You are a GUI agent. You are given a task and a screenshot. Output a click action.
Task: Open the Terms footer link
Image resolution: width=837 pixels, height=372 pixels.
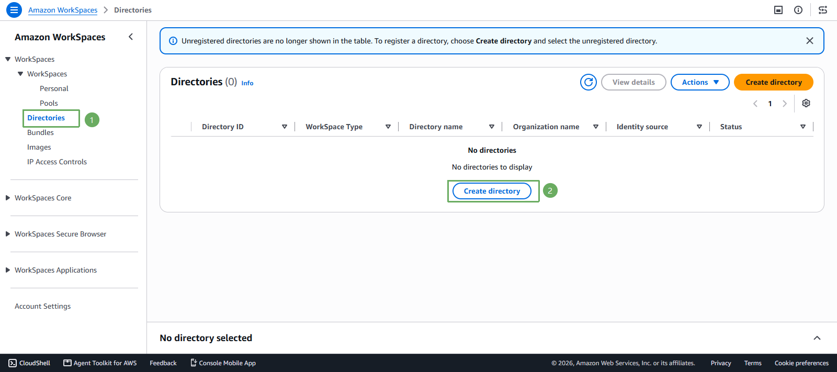click(753, 363)
